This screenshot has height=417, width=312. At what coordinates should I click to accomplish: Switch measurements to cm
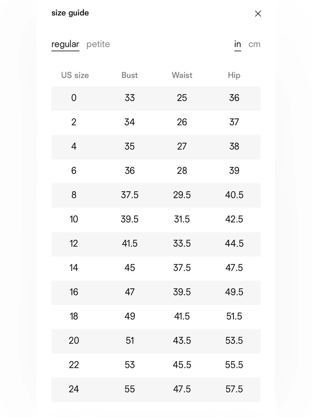point(254,44)
